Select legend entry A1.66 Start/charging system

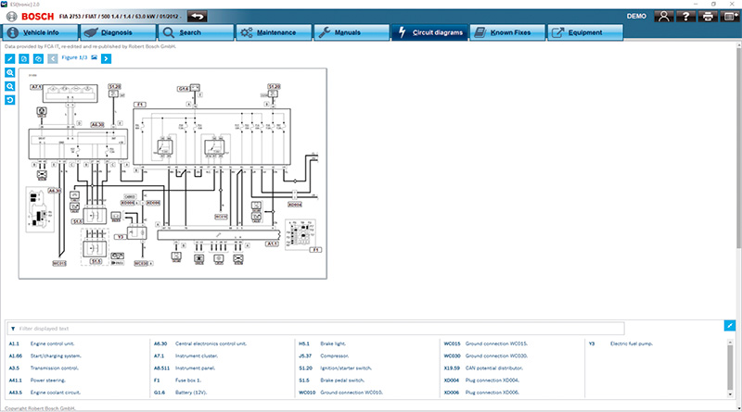(x=45, y=356)
